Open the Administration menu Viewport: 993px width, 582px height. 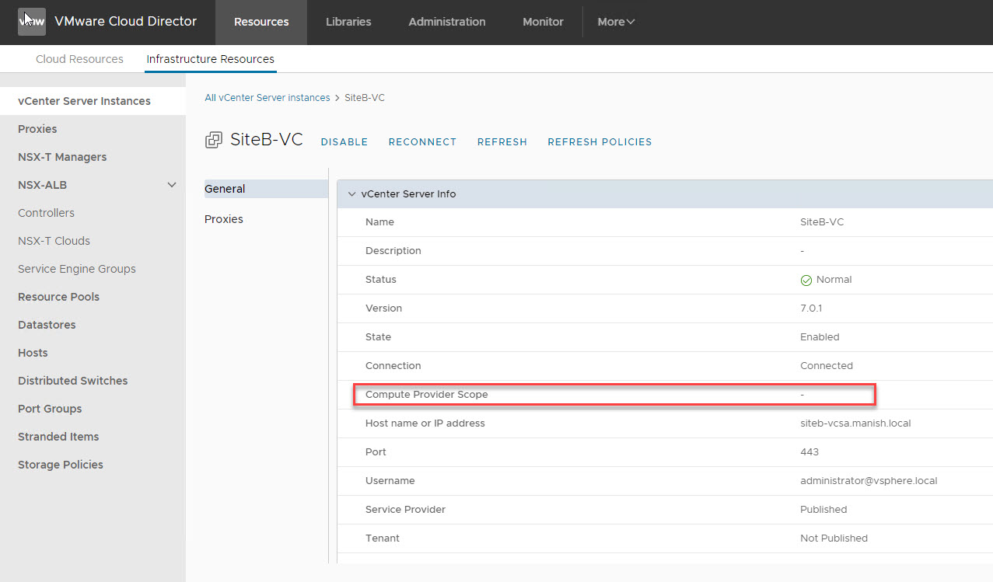(446, 21)
